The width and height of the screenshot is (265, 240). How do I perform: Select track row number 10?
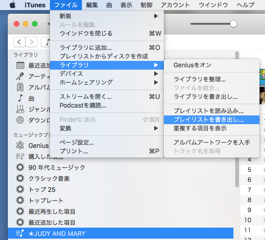click(253, 220)
